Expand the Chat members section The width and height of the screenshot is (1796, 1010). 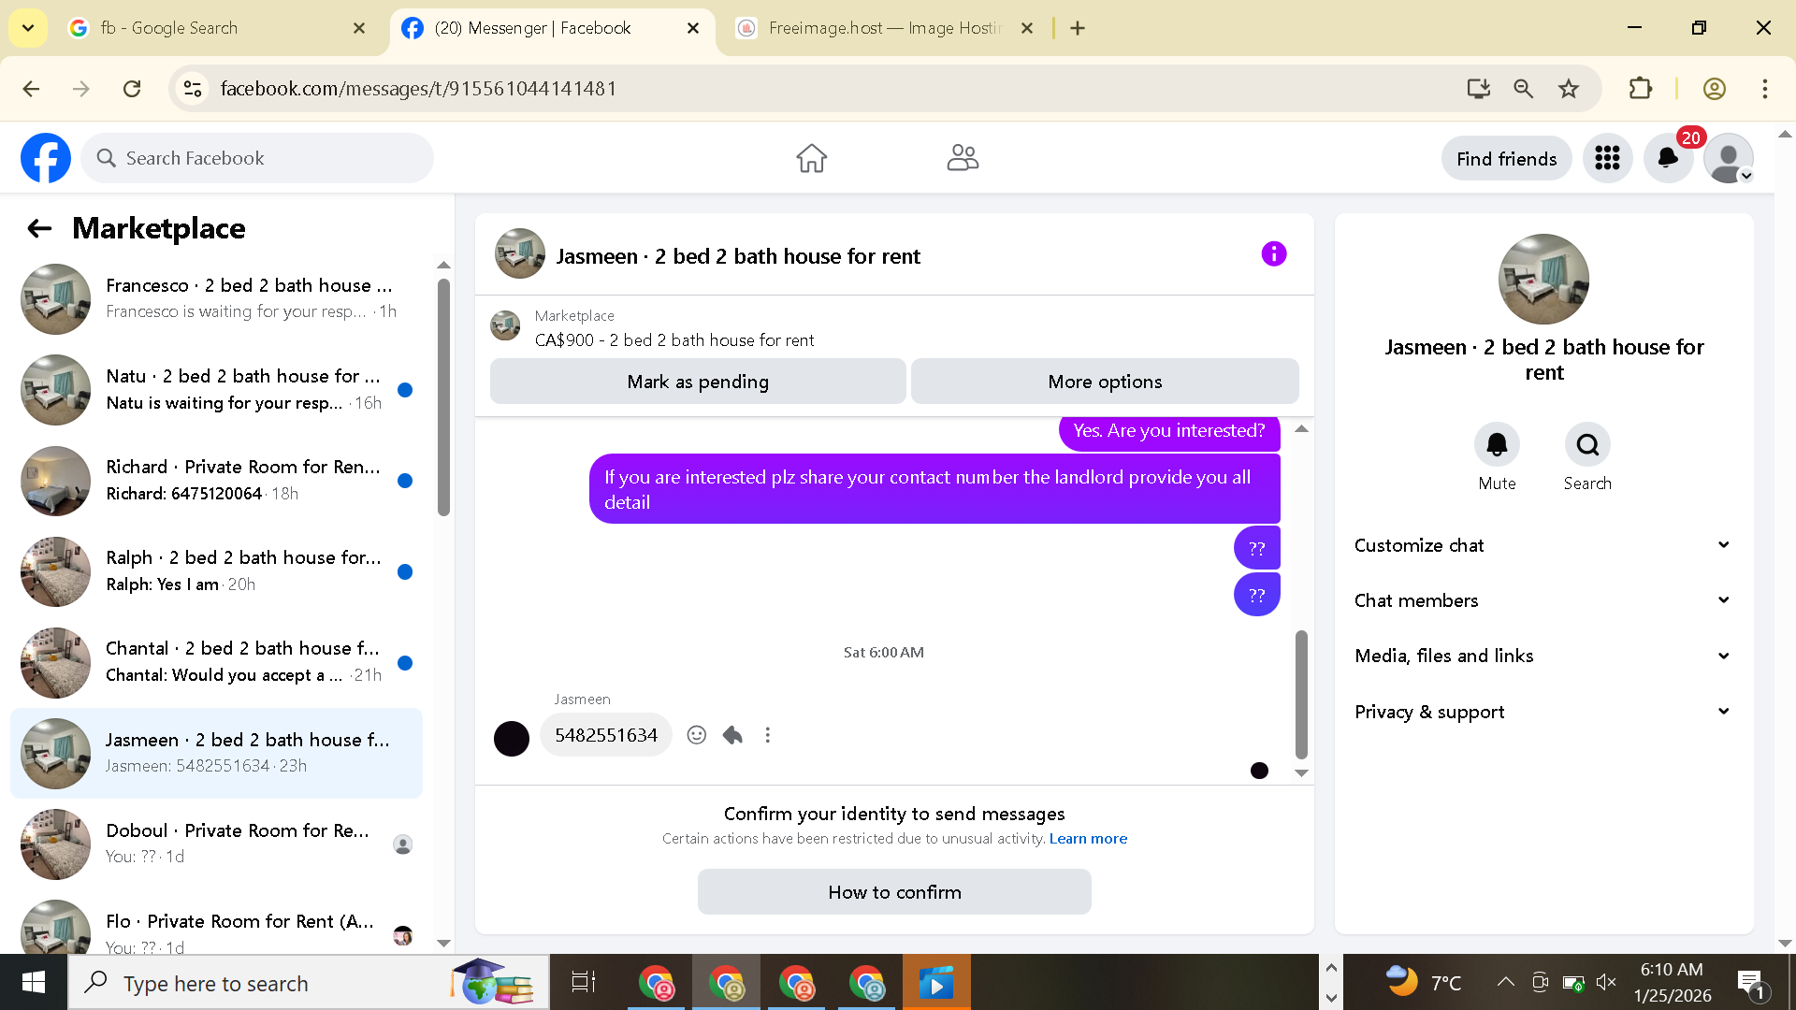1543,600
